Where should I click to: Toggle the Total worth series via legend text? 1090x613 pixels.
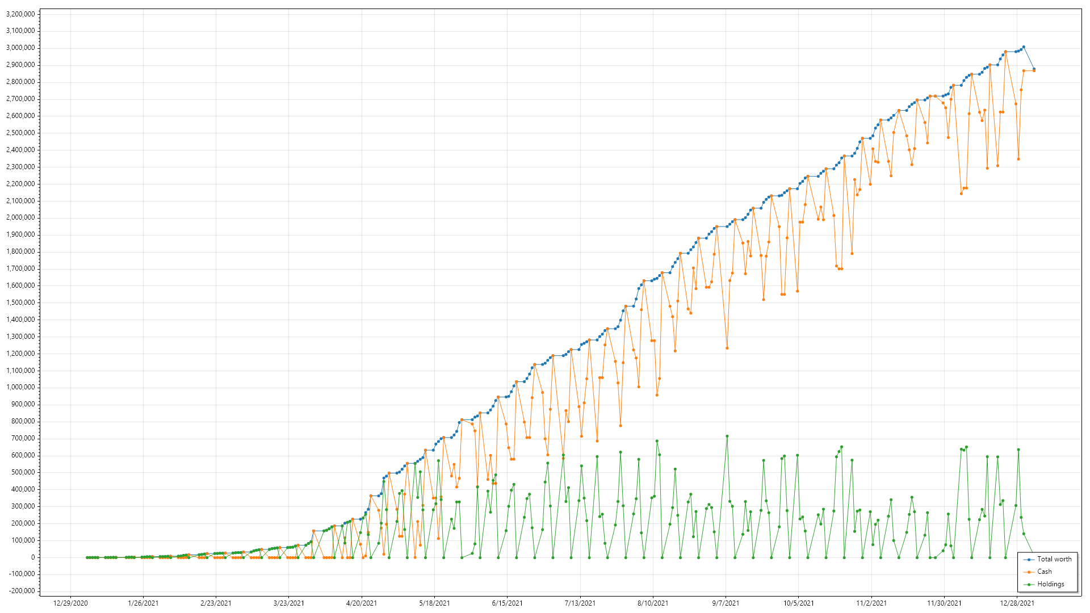pyautogui.click(x=1054, y=560)
